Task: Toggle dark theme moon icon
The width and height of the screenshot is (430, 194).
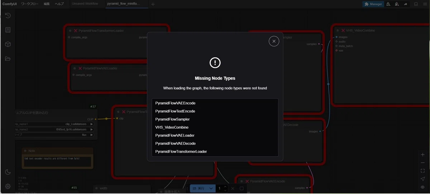Action: 8,172
